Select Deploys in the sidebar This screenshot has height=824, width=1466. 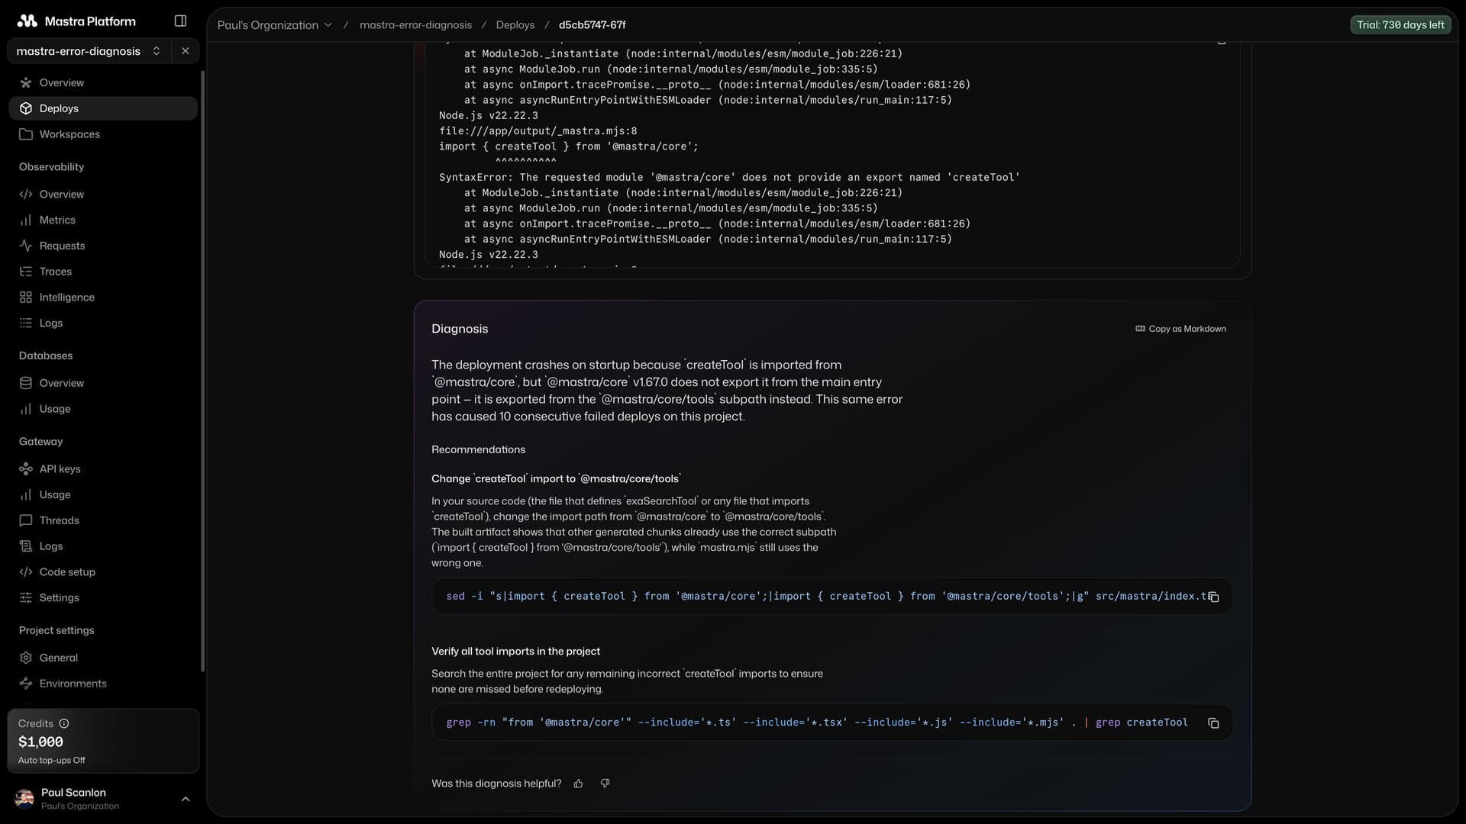(103, 108)
